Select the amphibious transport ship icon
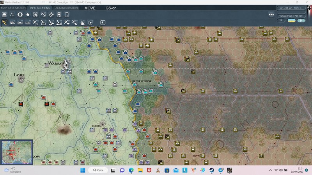Screen dimensions: 312x175 click(28, 23)
